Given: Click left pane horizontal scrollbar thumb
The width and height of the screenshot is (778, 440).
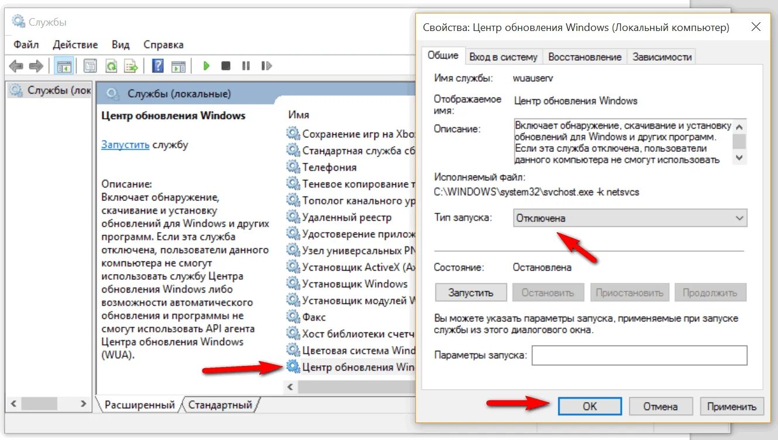Looking at the screenshot, I should (x=40, y=404).
